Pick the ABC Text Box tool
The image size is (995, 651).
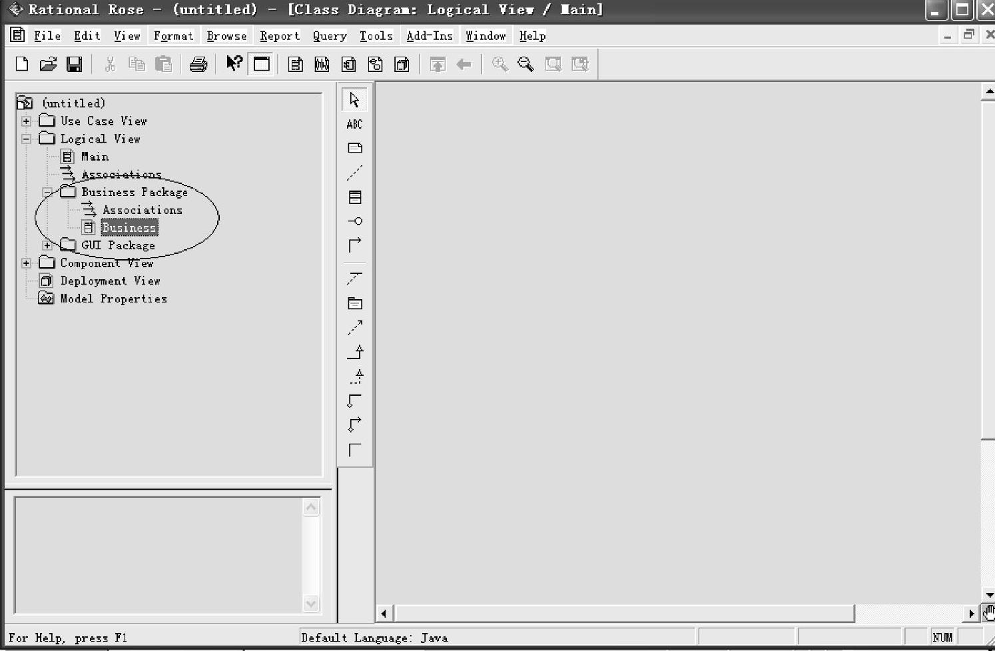pyautogui.click(x=355, y=124)
